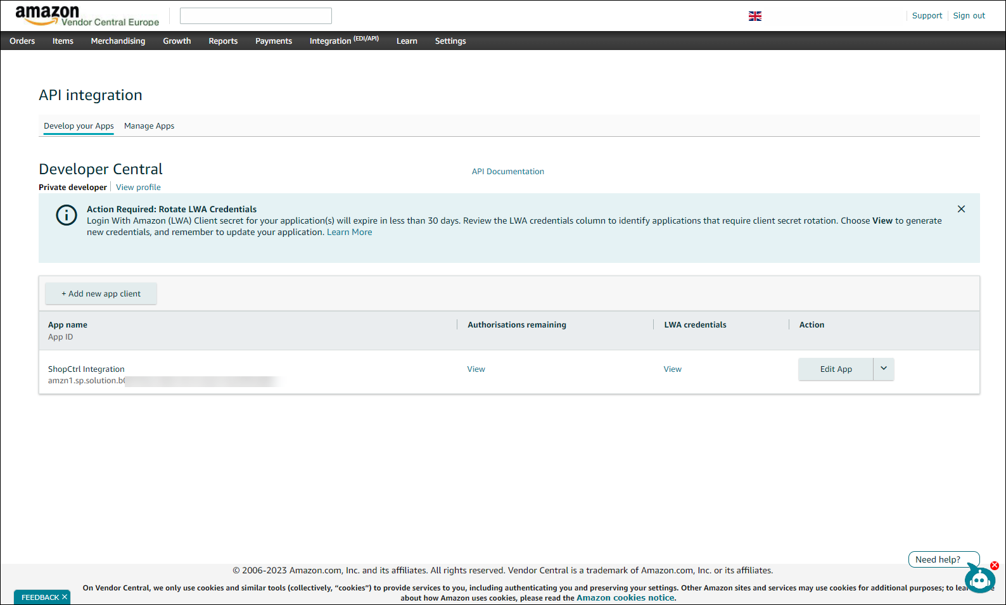1006x605 pixels.
Task: Click the Authorisations remaining column header
Action: point(517,325)
